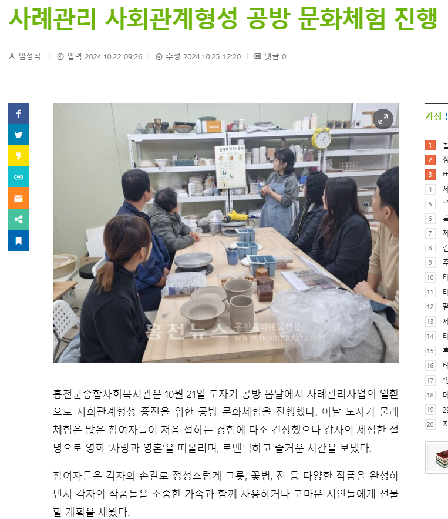Bookmark the article with blue icon
This screenshot has width=448, height=519.
tap(19, 240)
